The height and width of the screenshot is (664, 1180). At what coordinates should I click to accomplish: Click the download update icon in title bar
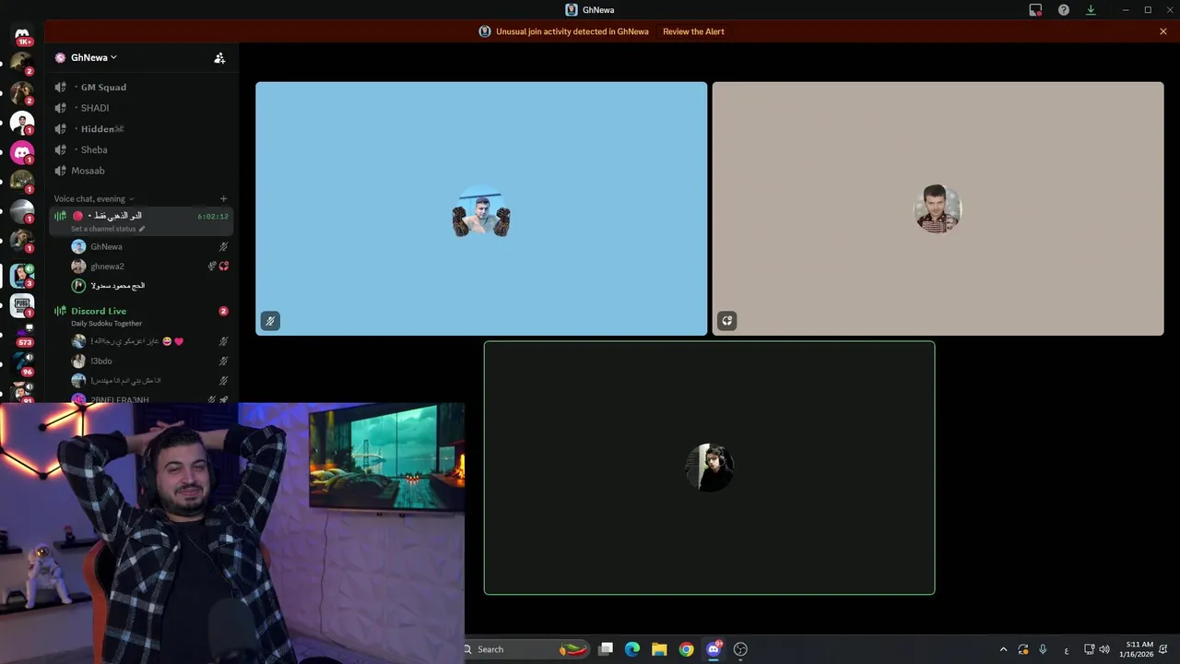tap(1091, 10)
